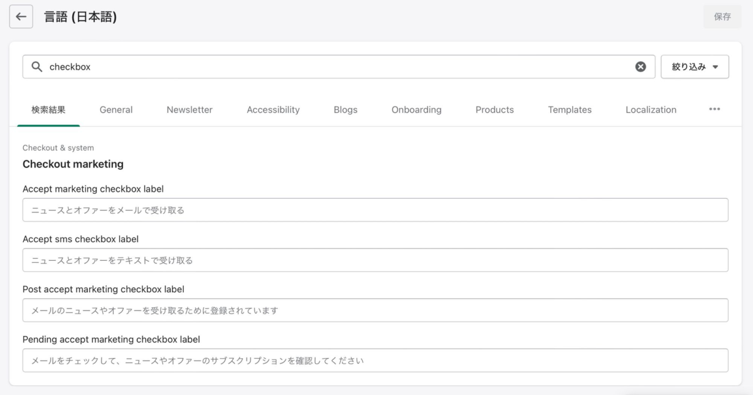The image size is (753, 395).
Task: Switch to the Blogs tab
Action: point(345,110)
